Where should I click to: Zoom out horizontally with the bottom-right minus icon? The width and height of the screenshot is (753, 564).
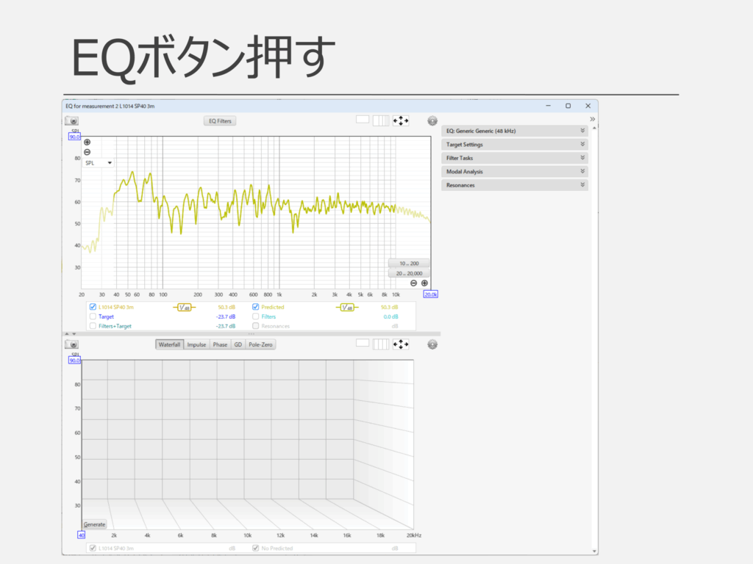tap(413, 283)
